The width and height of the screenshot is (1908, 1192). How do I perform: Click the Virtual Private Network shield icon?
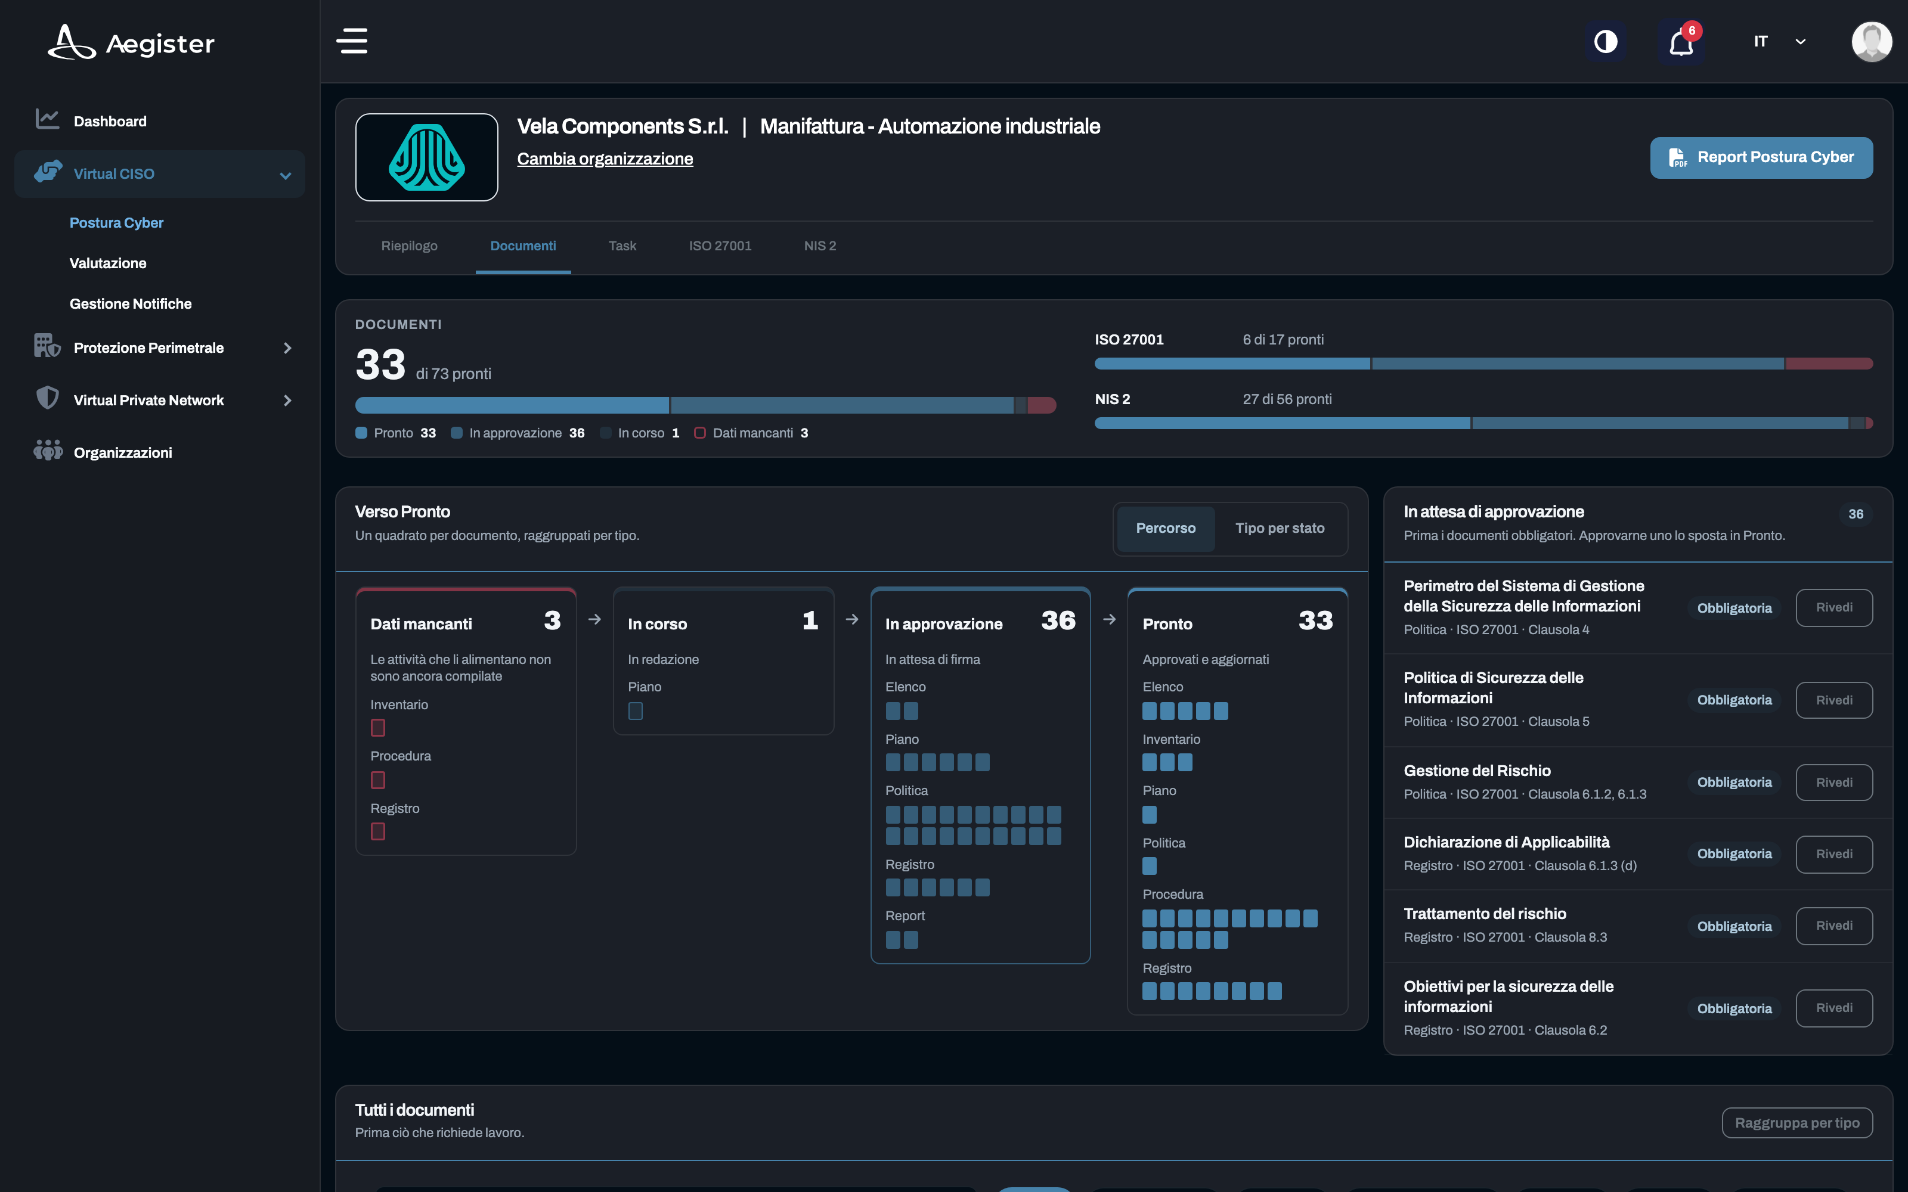(x=47, y=398)
